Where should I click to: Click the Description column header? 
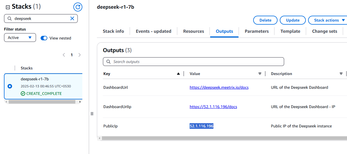tap(281, 74)
